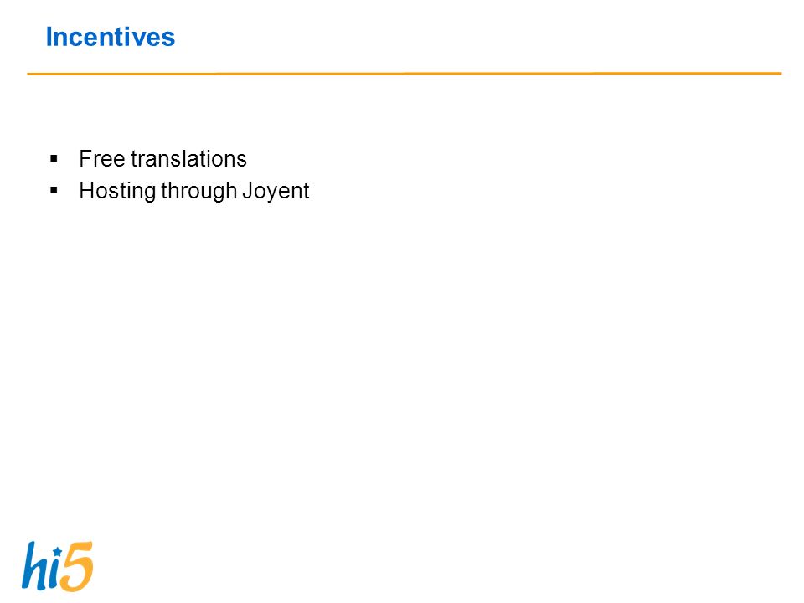Click the final letter s in Incentives
This screenshot has height=603, width=804.
pos(168,39)
